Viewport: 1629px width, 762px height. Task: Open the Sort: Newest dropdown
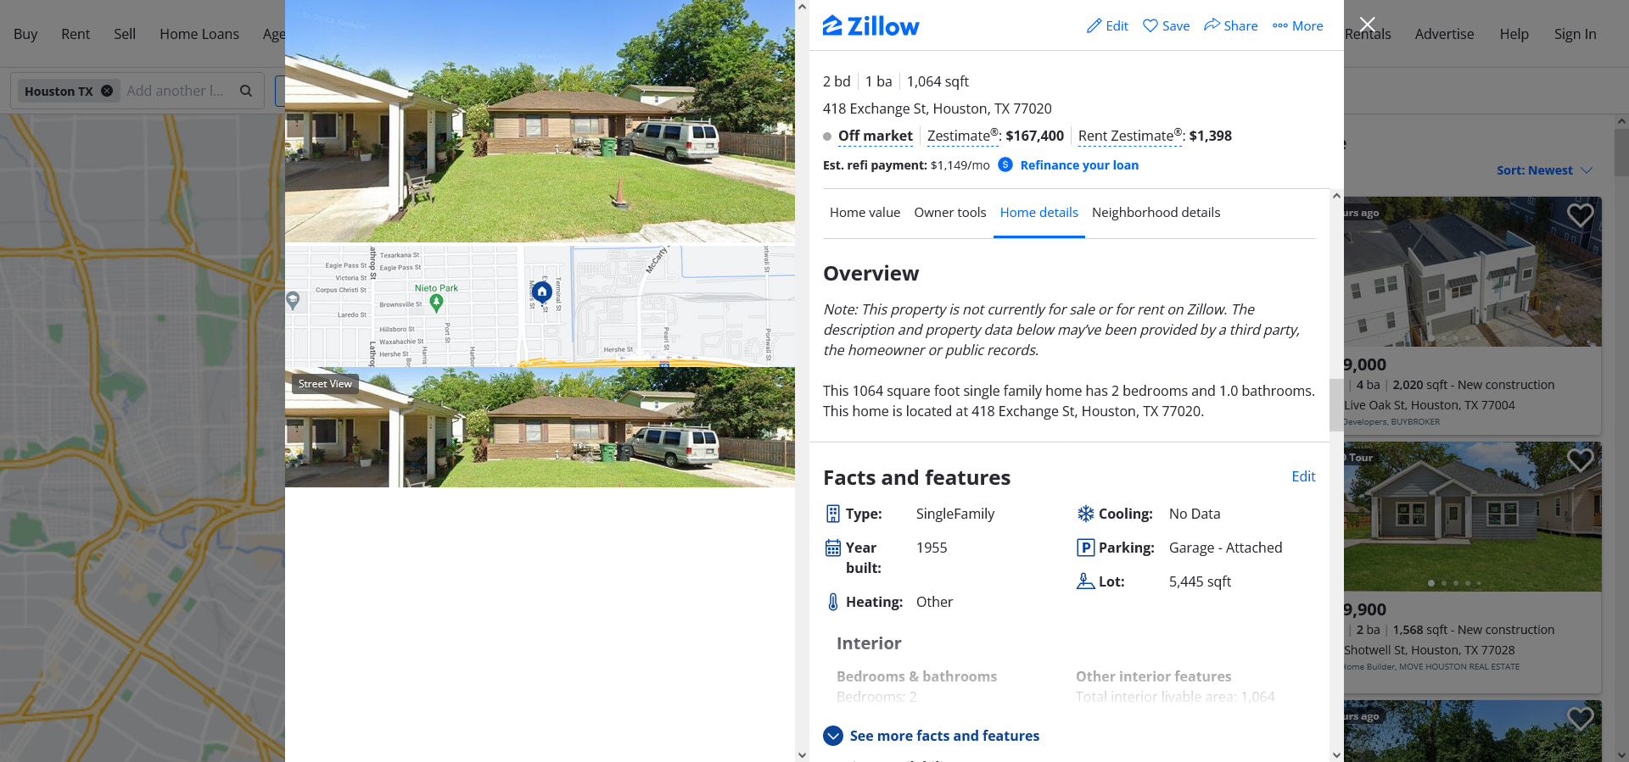click(1544, 170)
